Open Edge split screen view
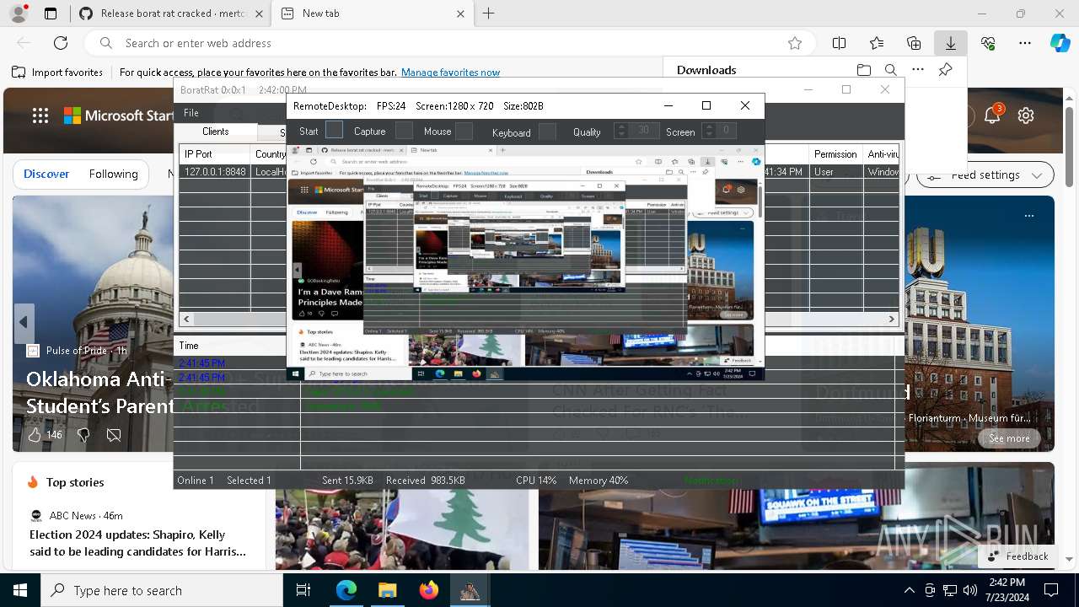This screenshot has width=1079, height=607. (839, 43)
